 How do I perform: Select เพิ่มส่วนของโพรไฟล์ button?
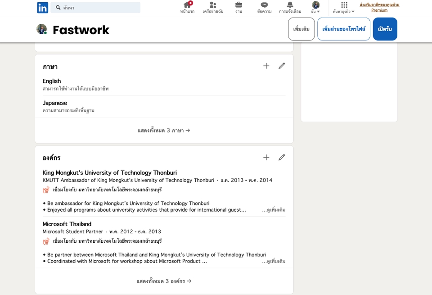tap(343, 29)
